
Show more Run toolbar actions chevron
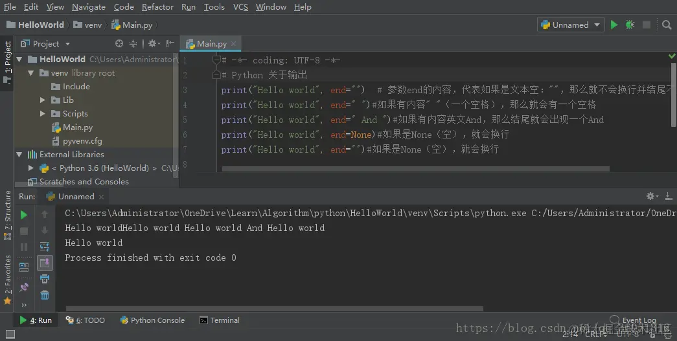[x=24, y=305]
